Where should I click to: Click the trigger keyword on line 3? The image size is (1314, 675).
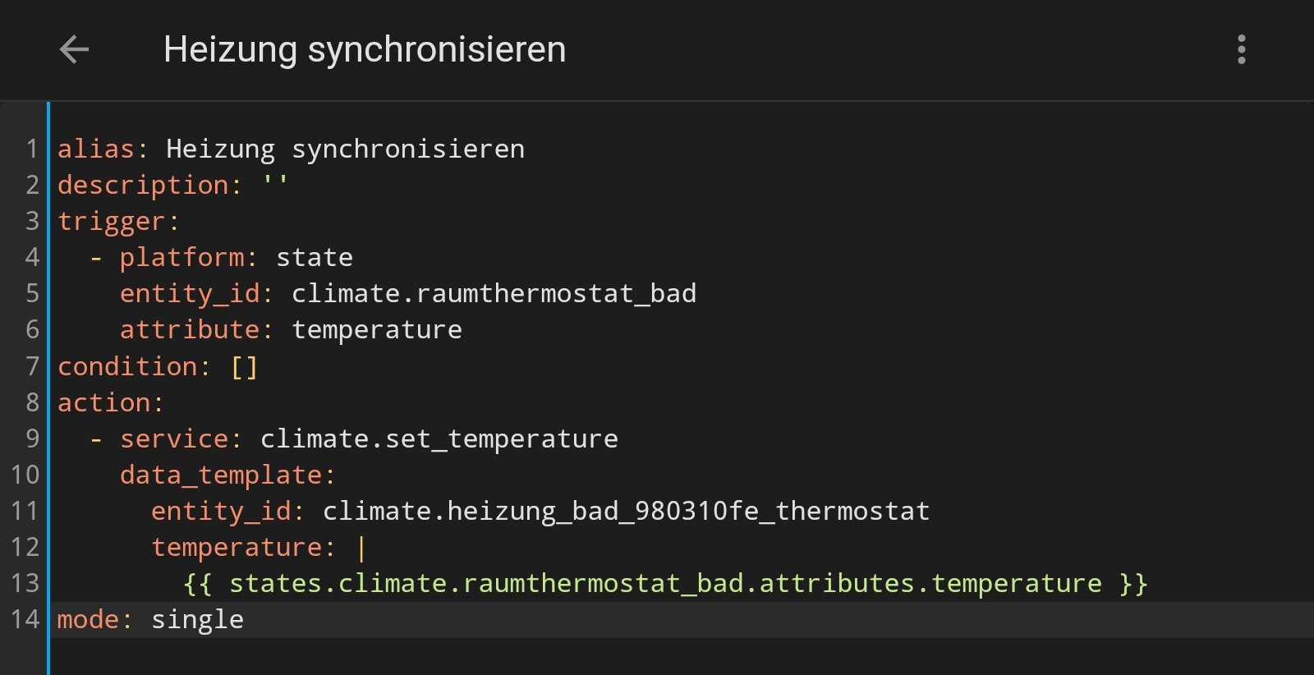[113, 220]
